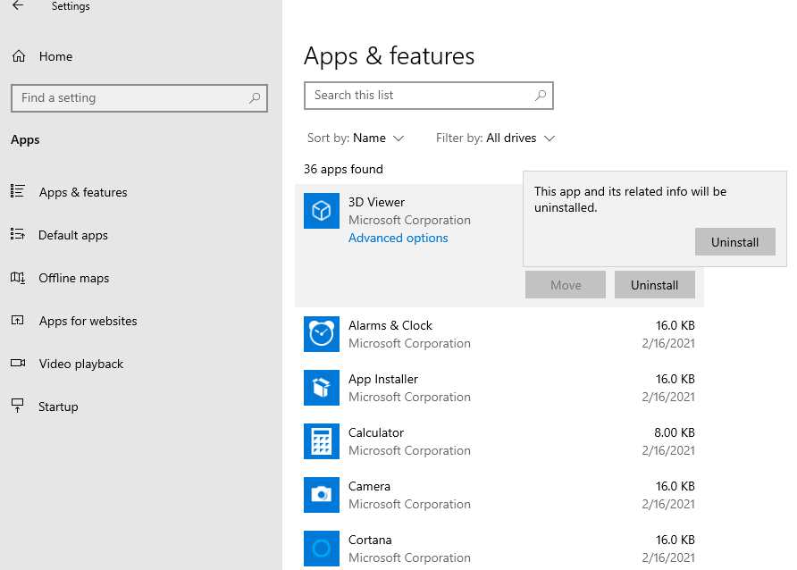Select the Camera app name

click(x=369, y=487)
